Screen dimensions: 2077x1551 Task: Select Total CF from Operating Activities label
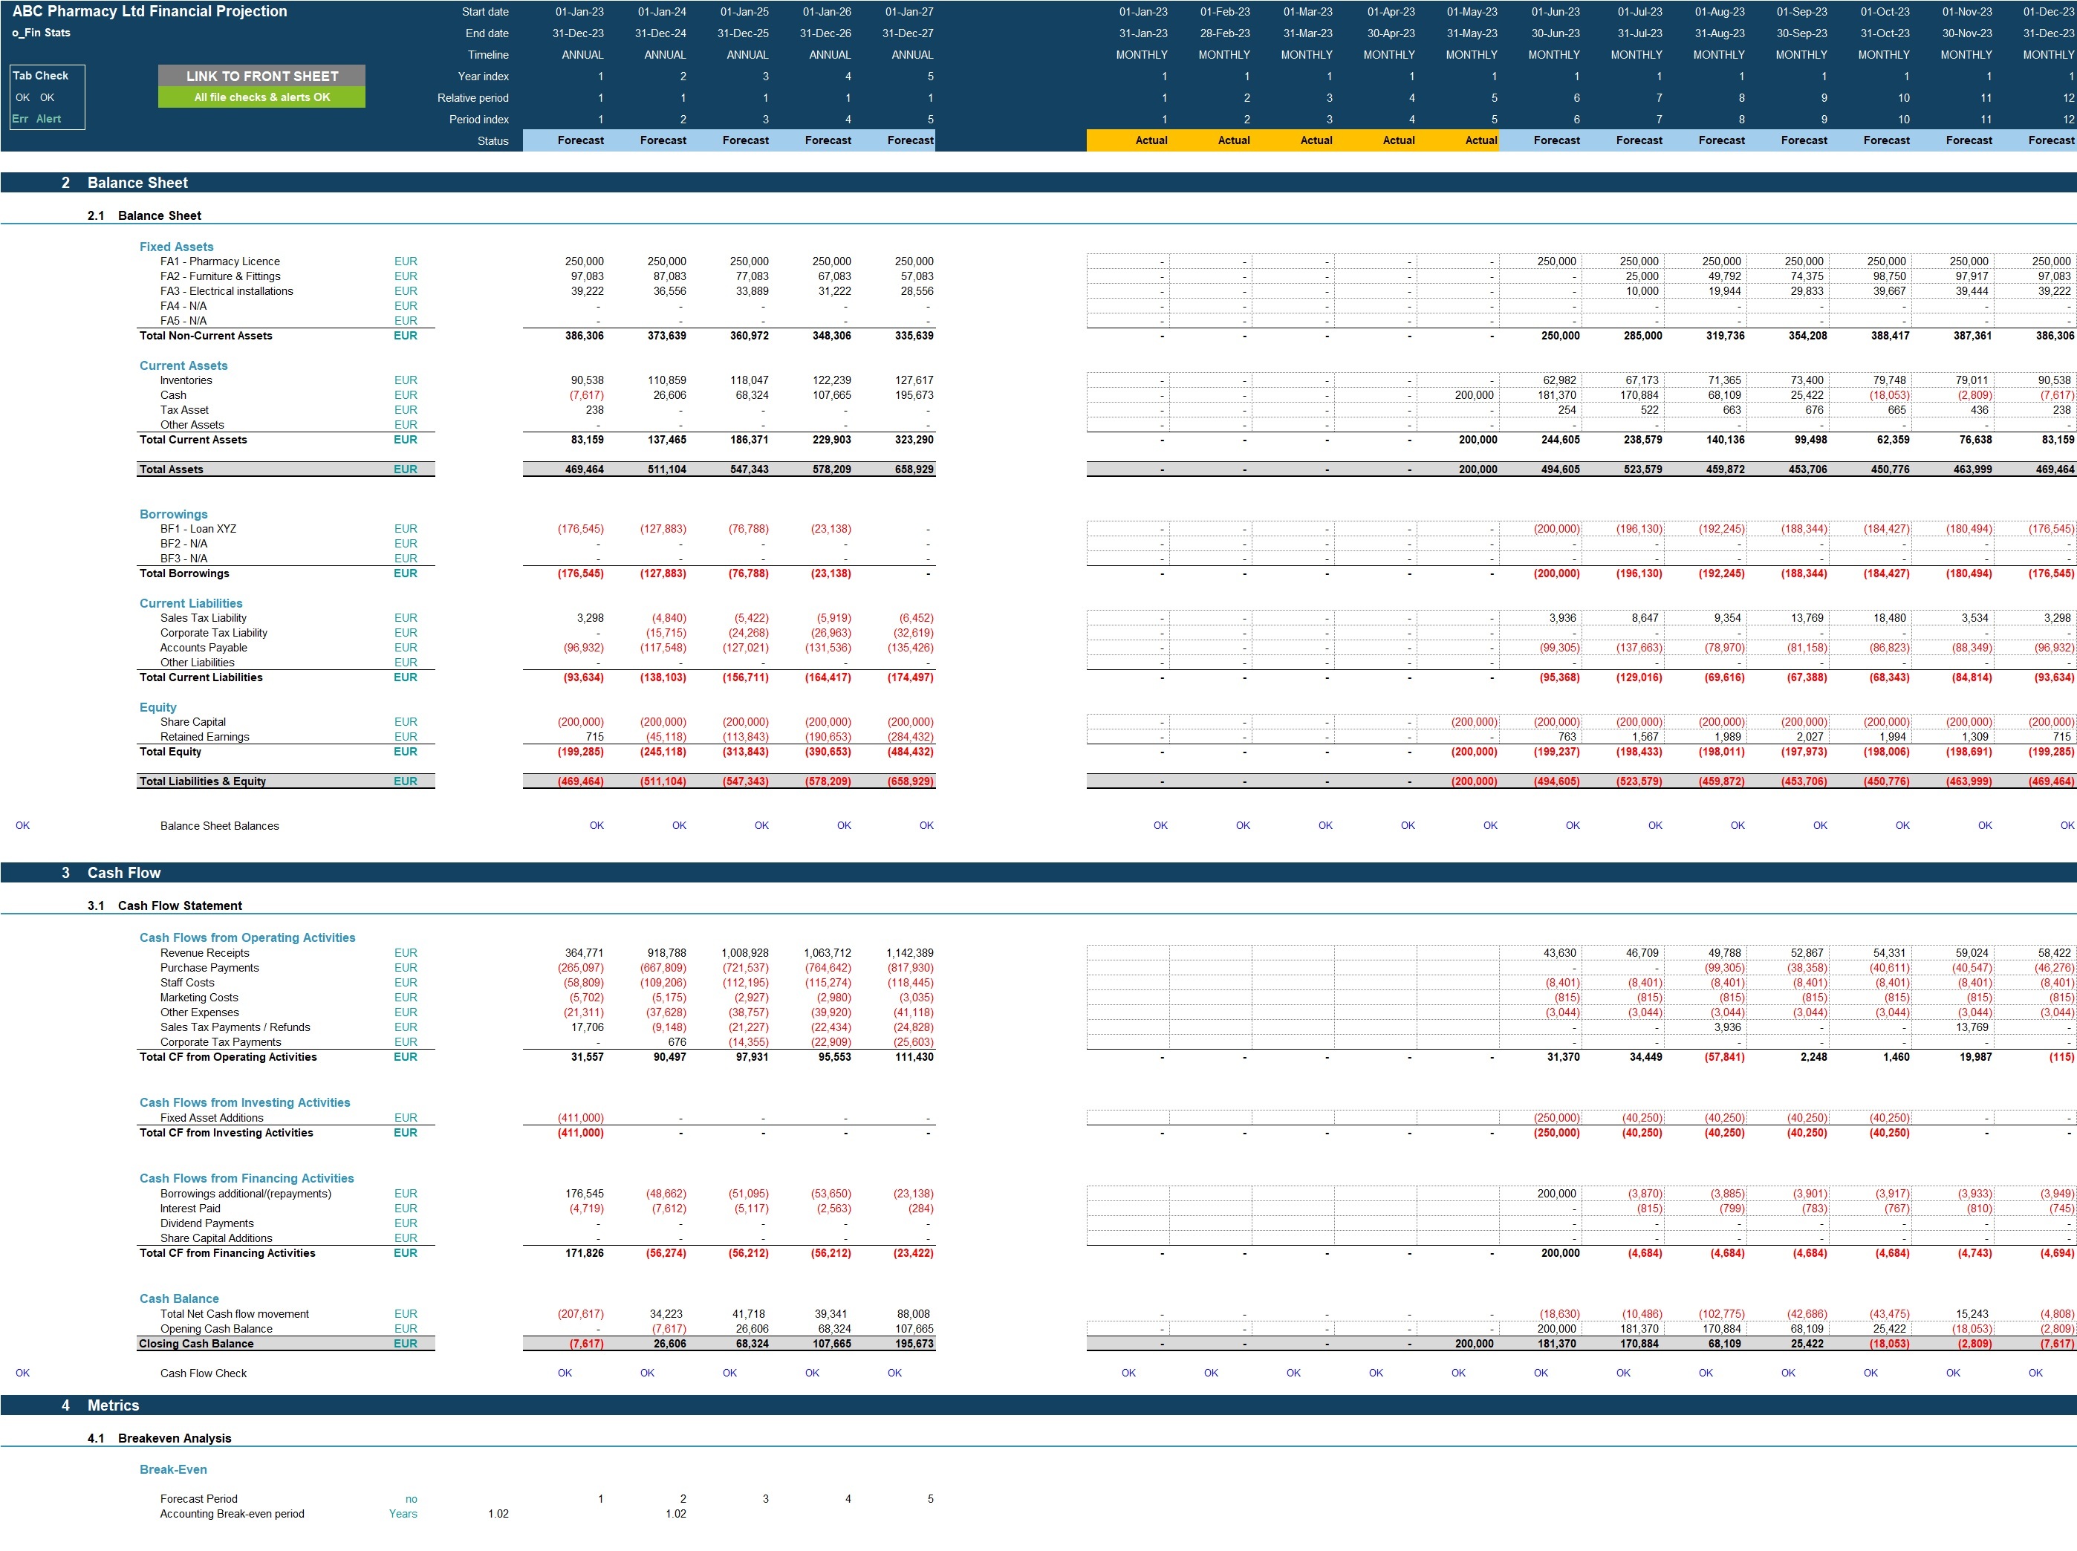click(x=228, y=1058)
